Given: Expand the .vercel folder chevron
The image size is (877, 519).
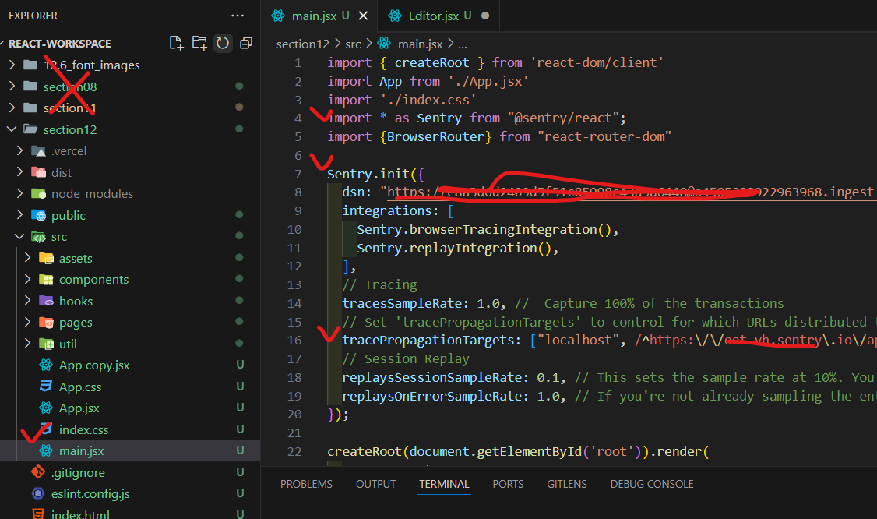Looking at the screenshot, I should [19, 150].
